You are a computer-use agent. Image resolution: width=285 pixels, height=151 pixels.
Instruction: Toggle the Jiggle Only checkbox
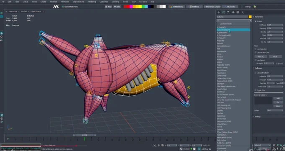pos(255,90)
